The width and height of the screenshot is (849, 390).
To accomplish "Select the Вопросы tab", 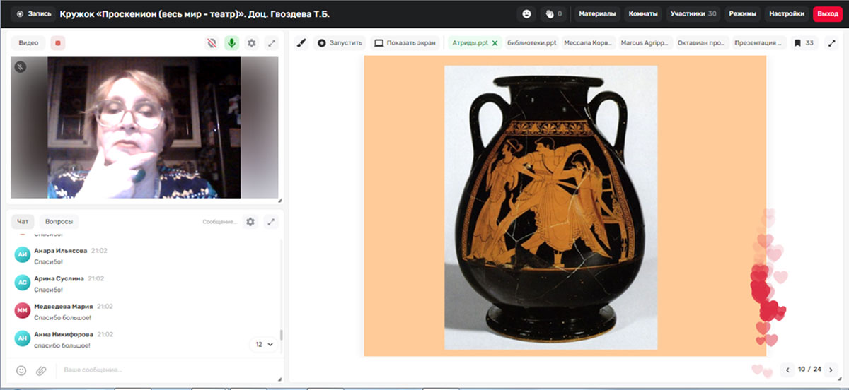I will coord(59,222).
